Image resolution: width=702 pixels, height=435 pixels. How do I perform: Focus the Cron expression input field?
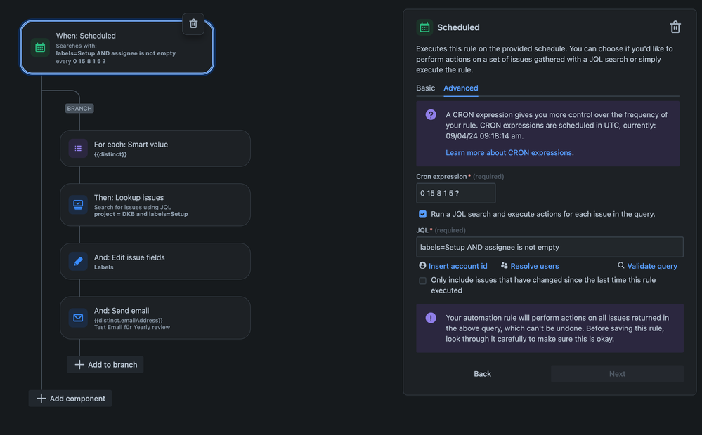pos(455,193)
